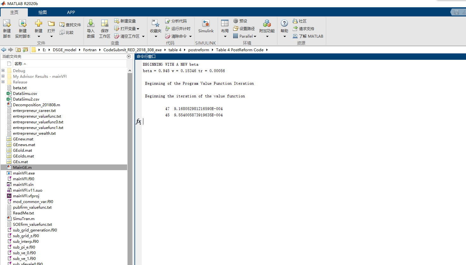Go forward with the right arrow in address bar
466x265 pixels.
[x=11, y=50]
